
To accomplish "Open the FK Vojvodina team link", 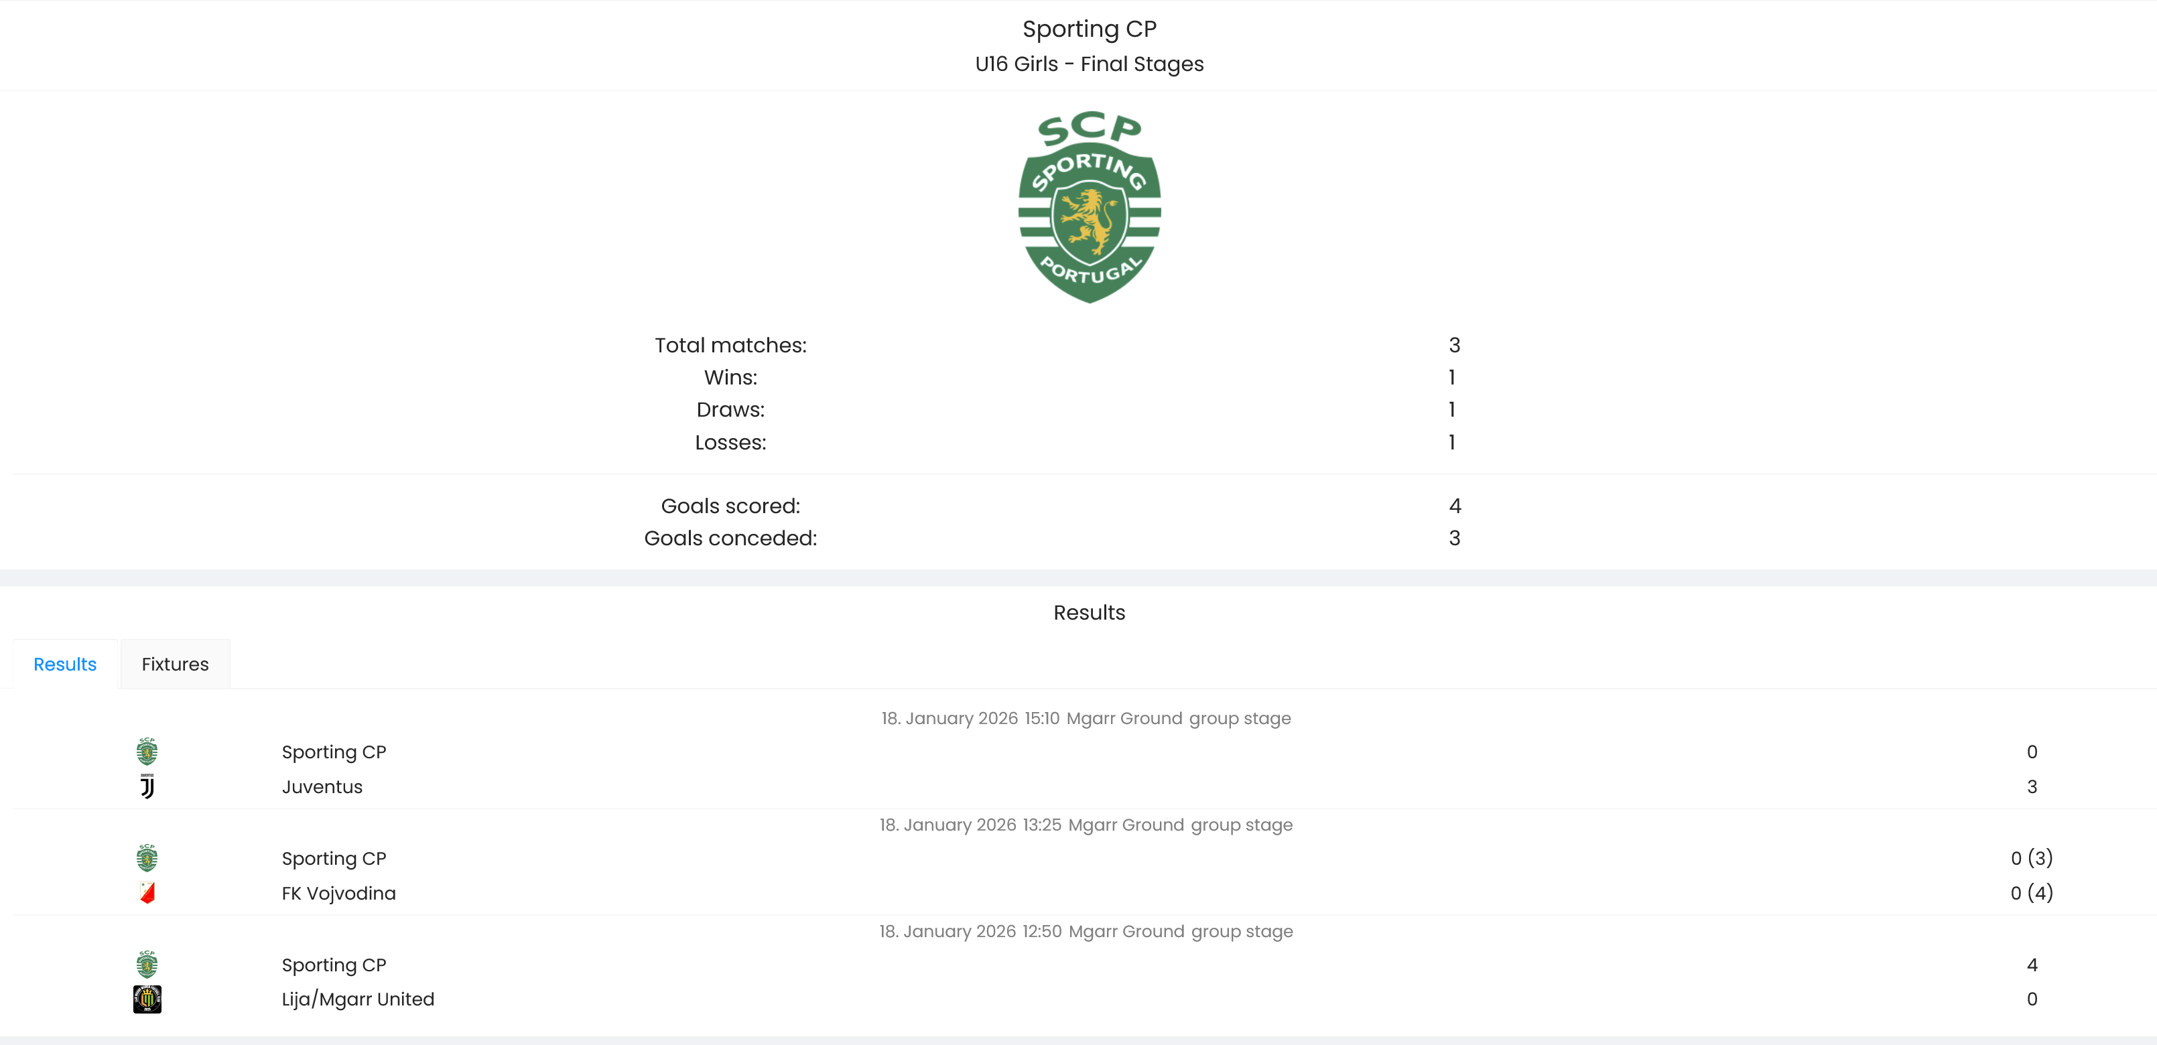I will click(338, 894).
